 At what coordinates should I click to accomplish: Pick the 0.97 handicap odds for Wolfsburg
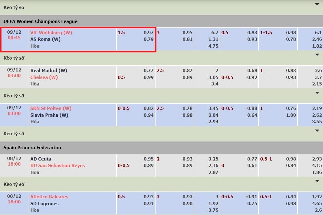tap(148, 32)
